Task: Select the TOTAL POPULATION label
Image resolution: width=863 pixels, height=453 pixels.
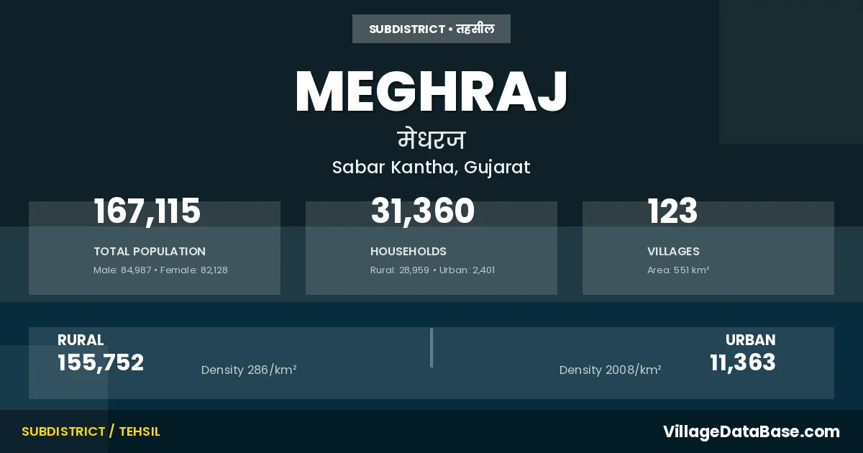Action: (x=150, y=252)
